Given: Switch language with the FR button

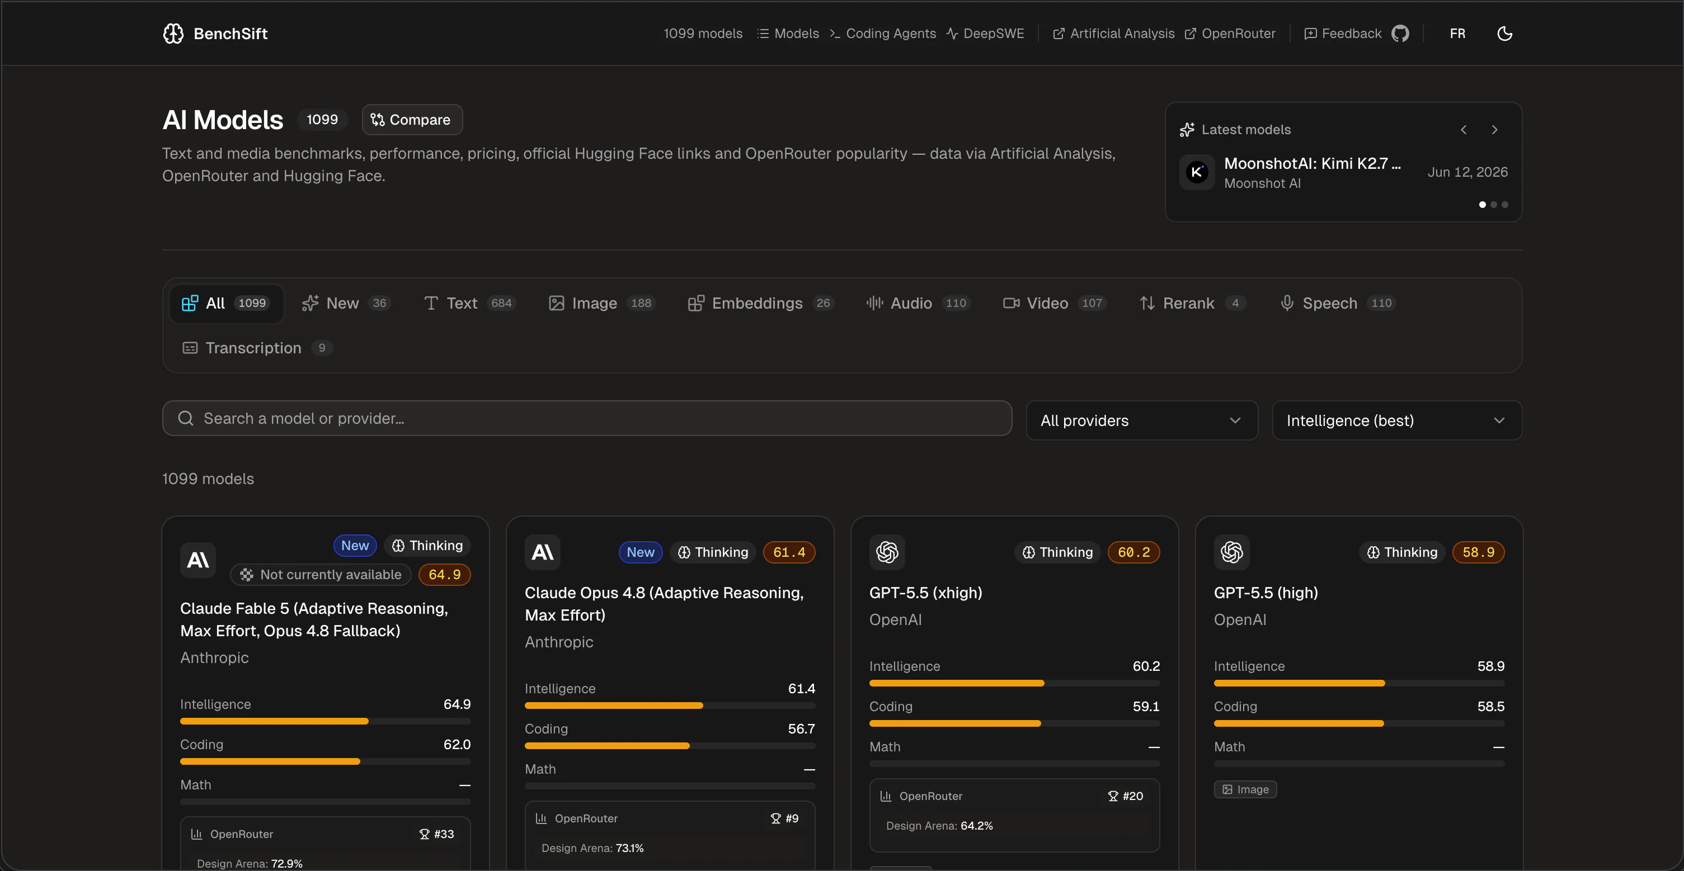Looking at the screenshot, I should click(1457, 34).
